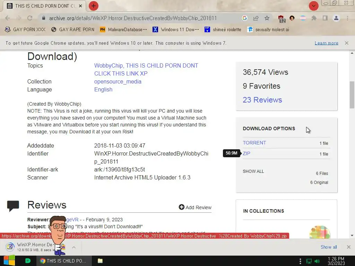355x266 pixels.
Task: Open the red tab search dropdown arrow
Action: point(313,6)
